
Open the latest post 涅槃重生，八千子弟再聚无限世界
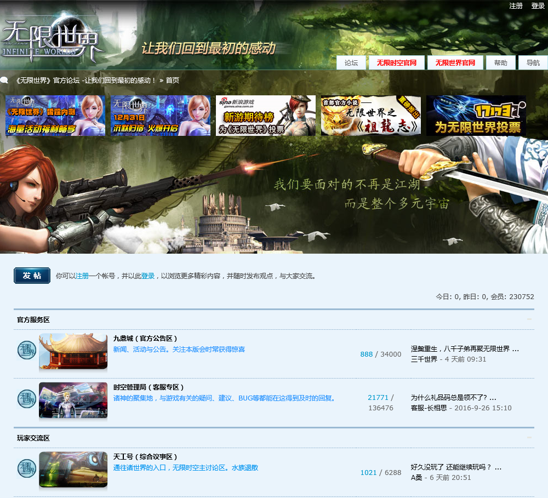tap(465, 349)
